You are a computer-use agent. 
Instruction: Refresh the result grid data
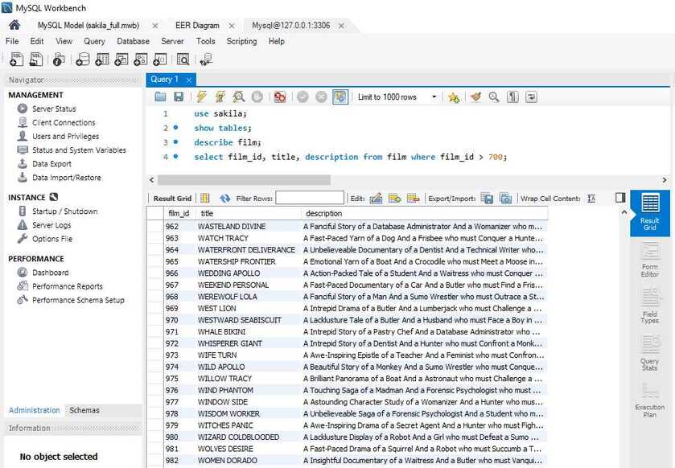[224, 199]
